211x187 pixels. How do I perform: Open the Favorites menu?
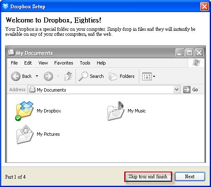tap(64, 63)
